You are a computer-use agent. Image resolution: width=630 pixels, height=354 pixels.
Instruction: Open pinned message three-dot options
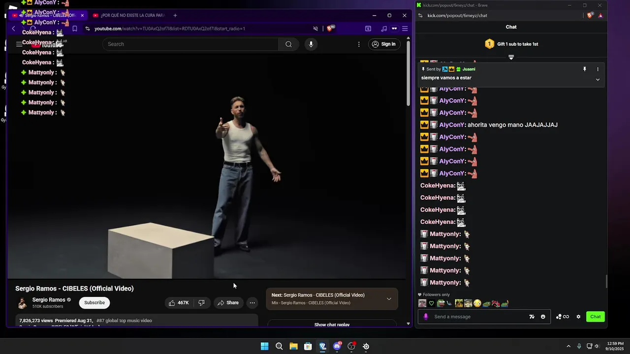[x=598, y=69]
